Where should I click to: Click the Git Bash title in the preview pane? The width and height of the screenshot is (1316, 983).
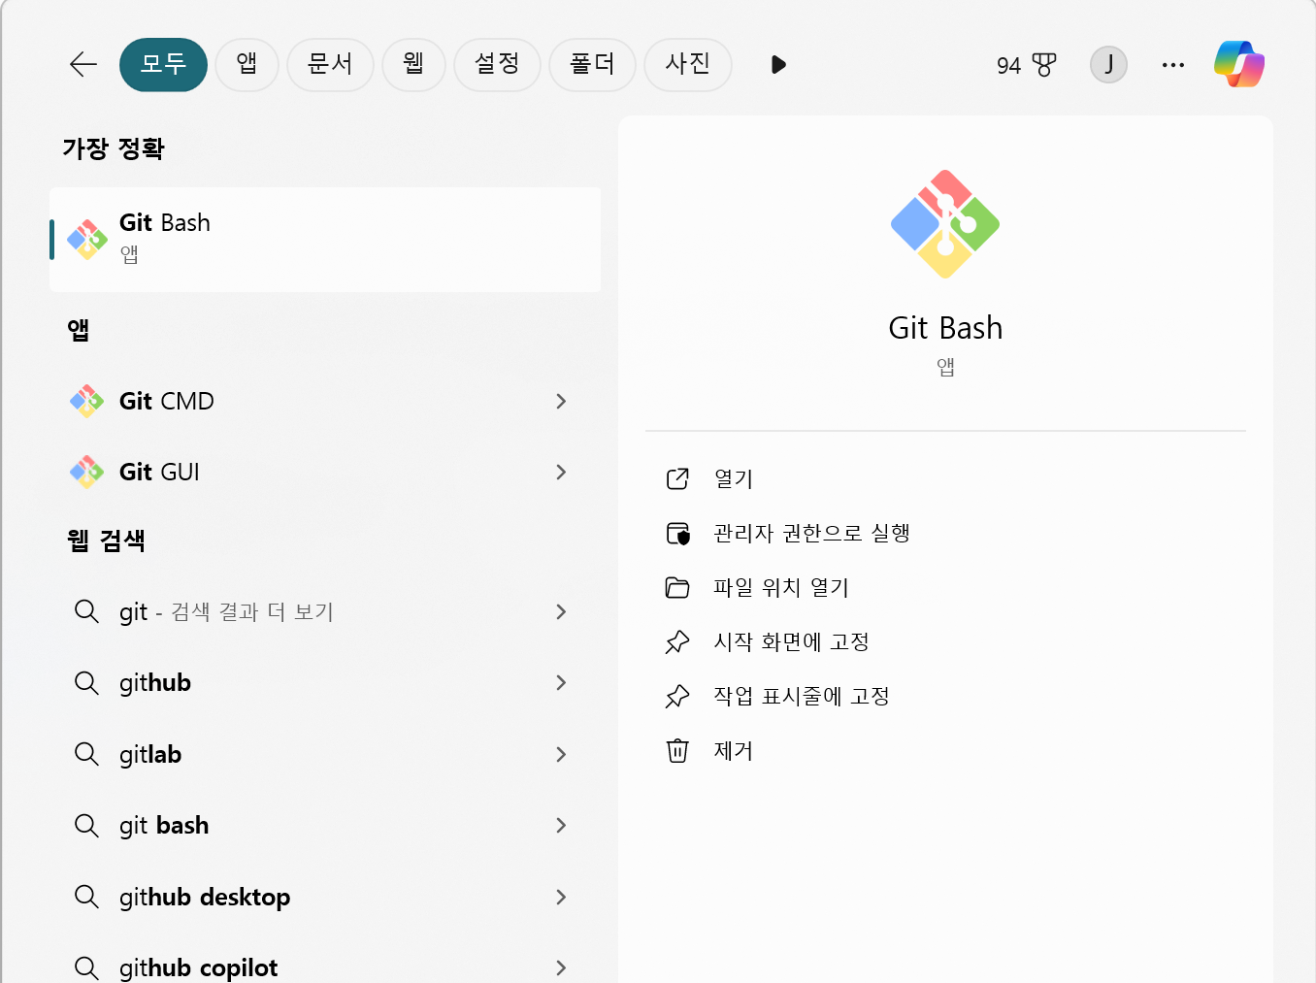[945, 328]
